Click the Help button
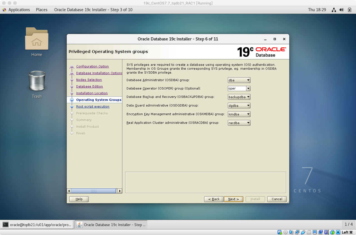The width and height of the screenshot is (356, 235). pyautogui.click(x=79, y=199)
